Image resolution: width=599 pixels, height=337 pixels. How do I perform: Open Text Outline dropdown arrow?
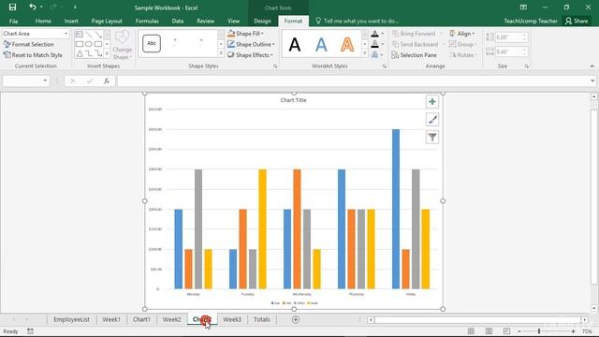(383, 44)
